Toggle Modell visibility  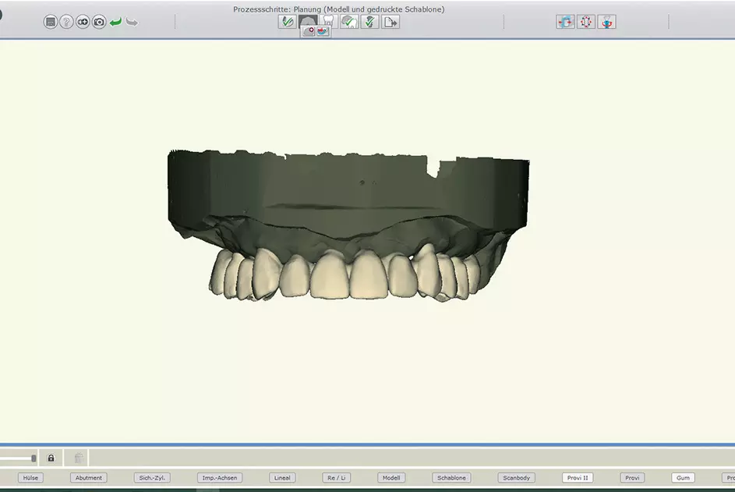pyautogui.click(x=391, y=477)
